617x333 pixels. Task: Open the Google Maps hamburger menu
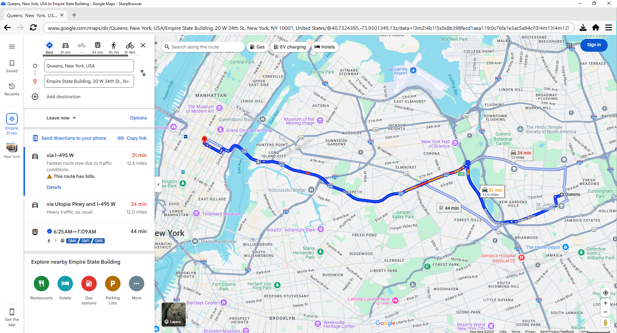(12, 47)
